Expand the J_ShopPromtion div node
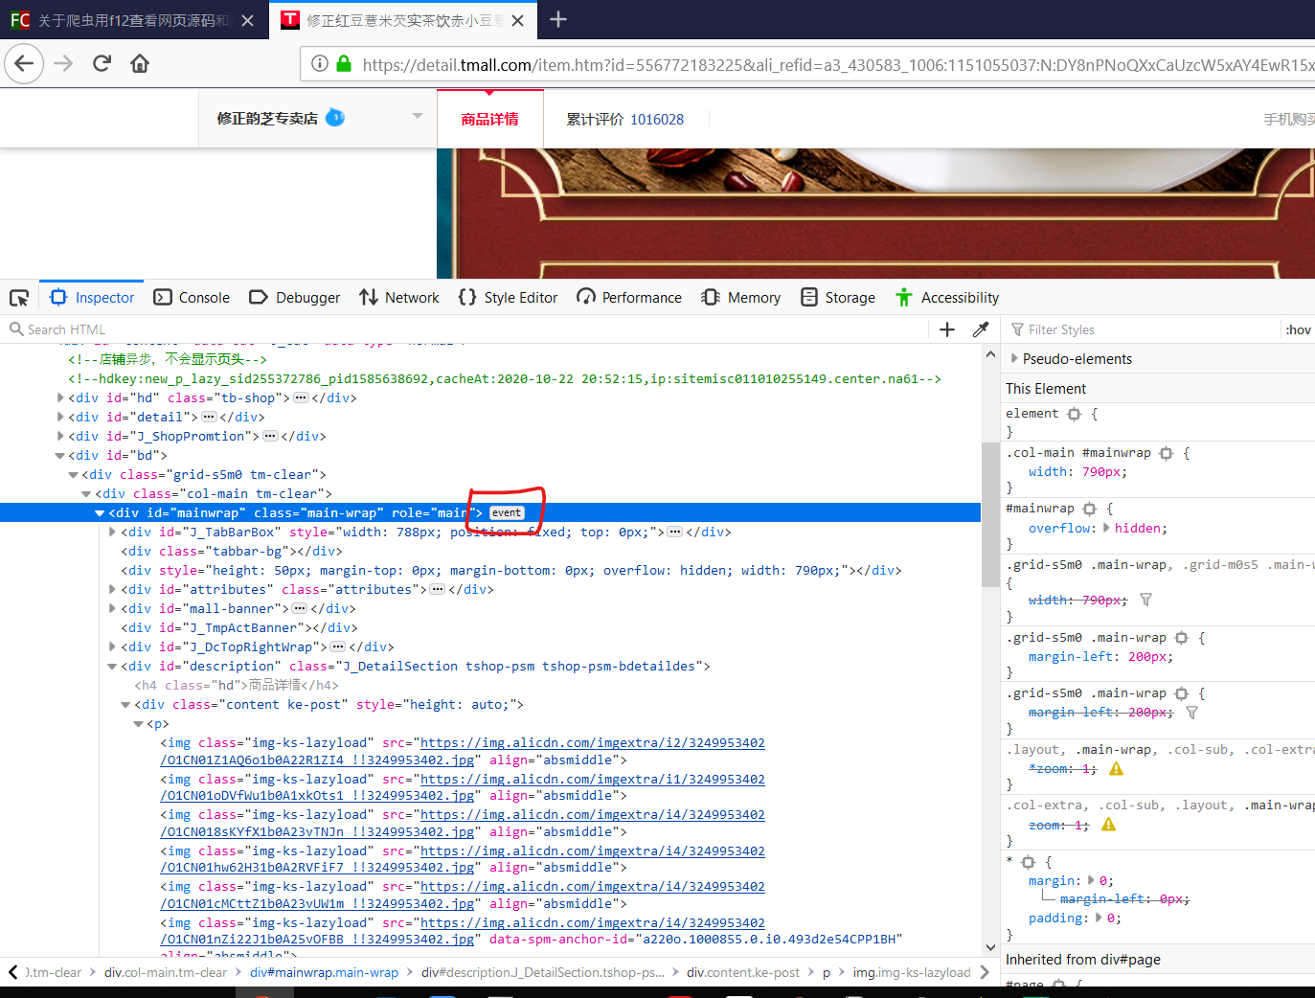Screen dimensions: 1315x998 60,436
